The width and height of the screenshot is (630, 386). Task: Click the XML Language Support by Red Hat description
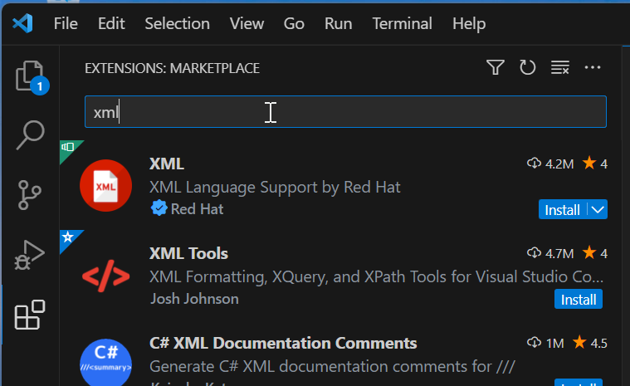(x=275, y=187)
